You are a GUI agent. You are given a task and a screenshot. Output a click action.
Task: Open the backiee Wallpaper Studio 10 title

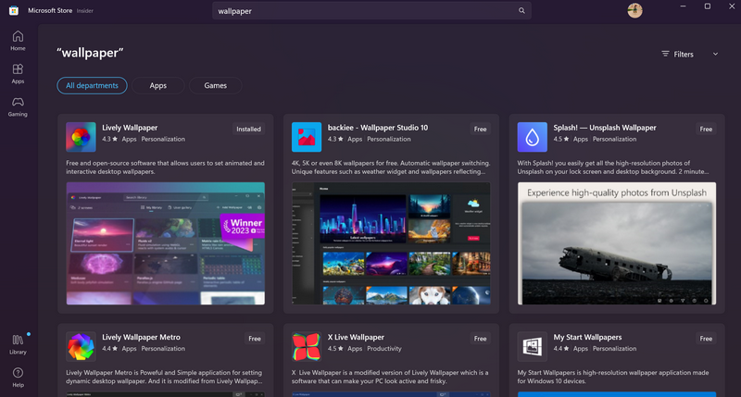tap(378, 128)
